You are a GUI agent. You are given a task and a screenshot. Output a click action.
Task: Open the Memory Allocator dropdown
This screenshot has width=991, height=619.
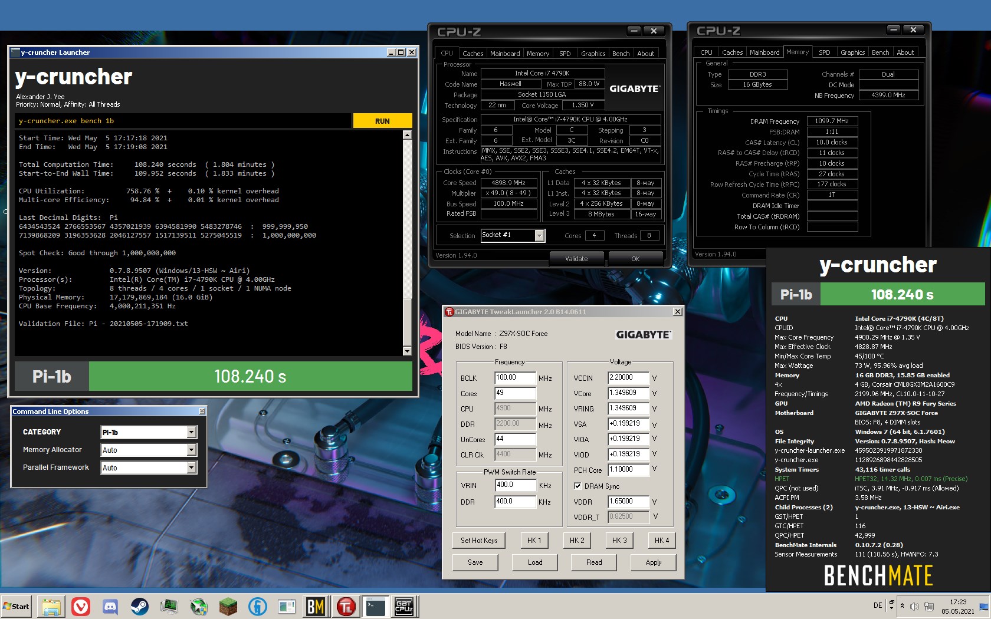[191, 450]
